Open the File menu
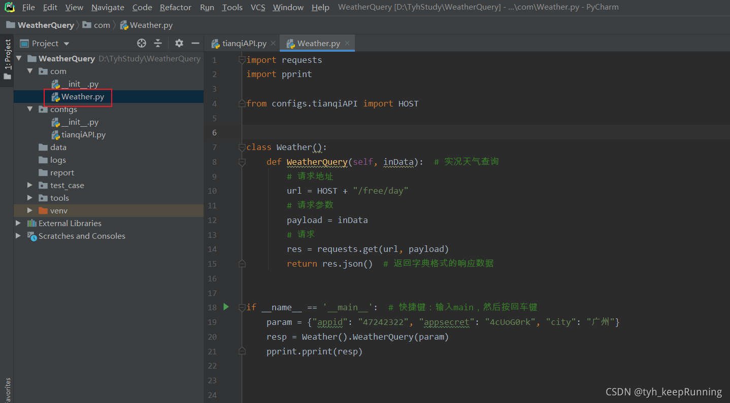 pyautogui.click(x=28, y=7)
